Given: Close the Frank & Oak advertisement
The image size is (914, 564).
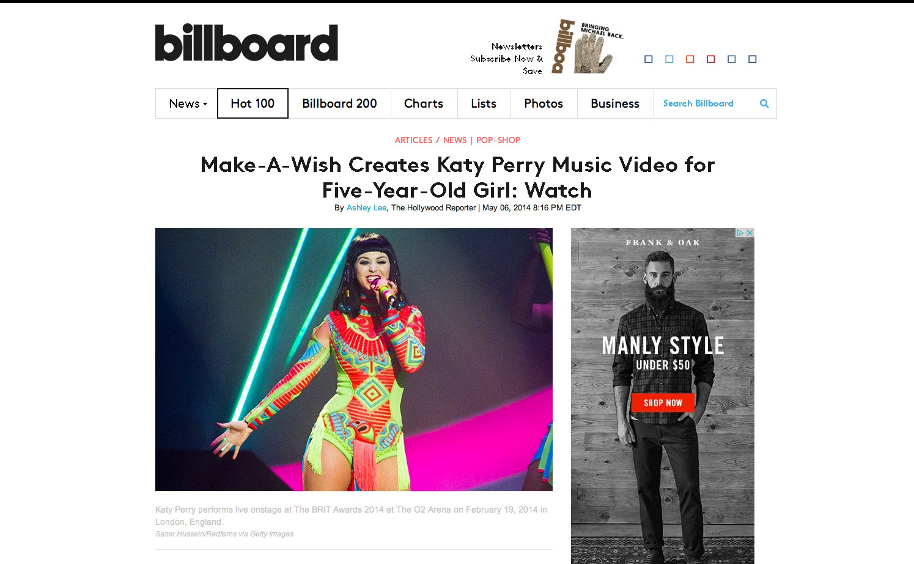Looking at the screenshot, I should (750, 233).
